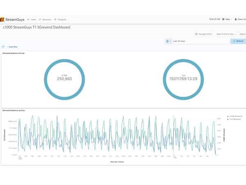Click the user profile icon
This screenshot has width=246, height=185.
click(x=235, y=19)
